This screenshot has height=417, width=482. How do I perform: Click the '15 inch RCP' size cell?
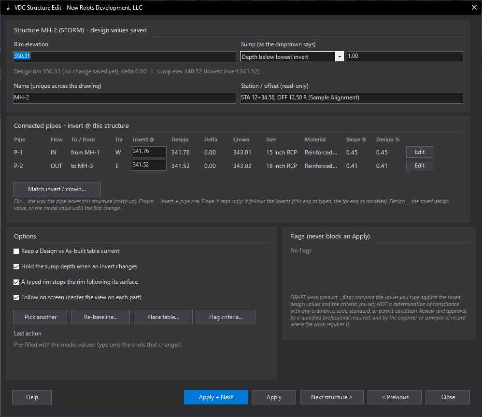click(x=282, y=153)
